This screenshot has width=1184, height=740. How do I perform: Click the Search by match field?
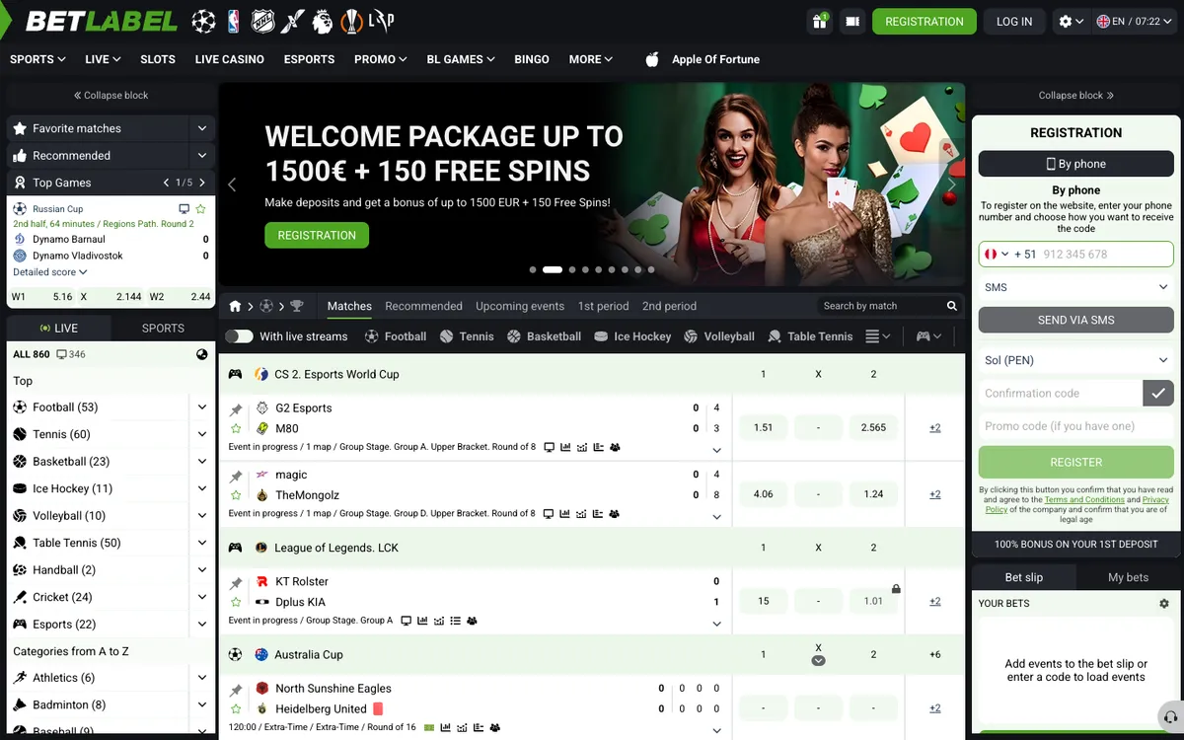pyautogui.click(x=880, y=306)
